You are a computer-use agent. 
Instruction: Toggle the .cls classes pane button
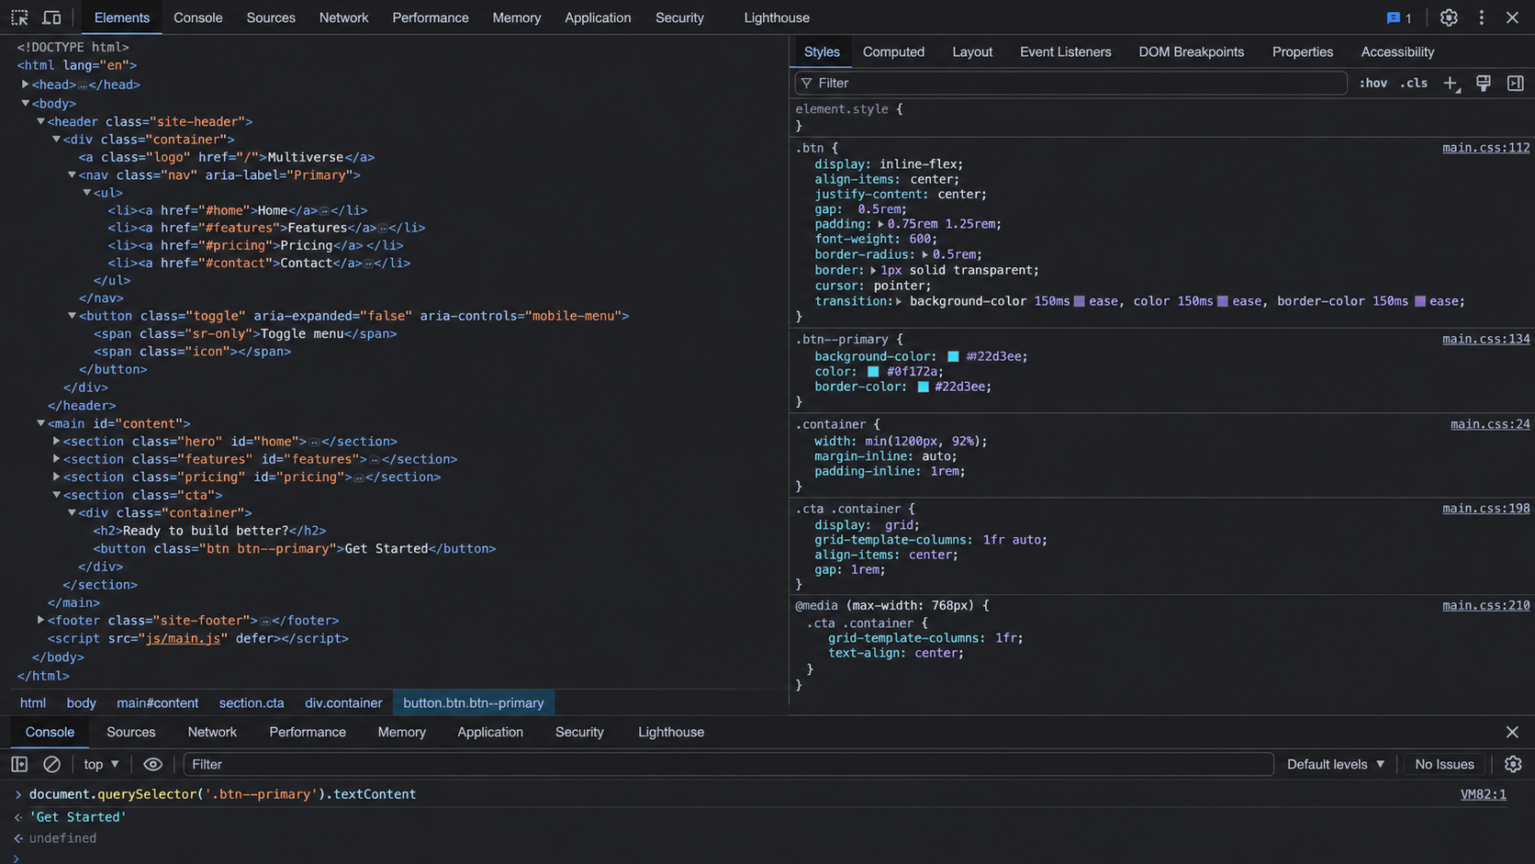point(1414,83)
